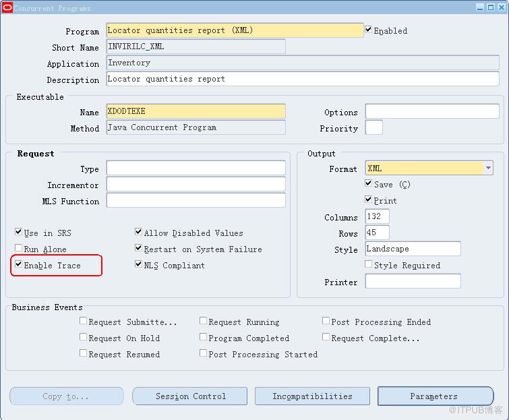Click the Oracle logo icon in title bar
The image size is (509, 420).
pos(7,7)
